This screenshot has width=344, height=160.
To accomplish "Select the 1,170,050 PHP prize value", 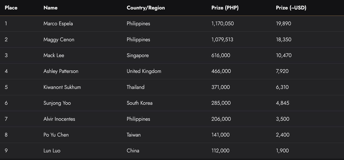I will click(223, 24).
